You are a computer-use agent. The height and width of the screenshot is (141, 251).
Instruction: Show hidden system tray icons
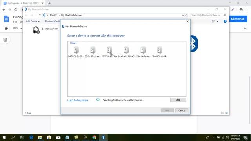point(214,137)
